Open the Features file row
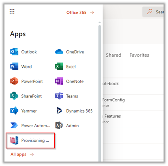The height and width of the screenshot is (166, 168). 133,119
